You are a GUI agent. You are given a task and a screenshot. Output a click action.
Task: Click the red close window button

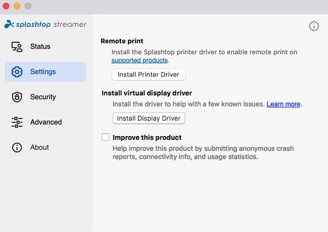(6, 6)
